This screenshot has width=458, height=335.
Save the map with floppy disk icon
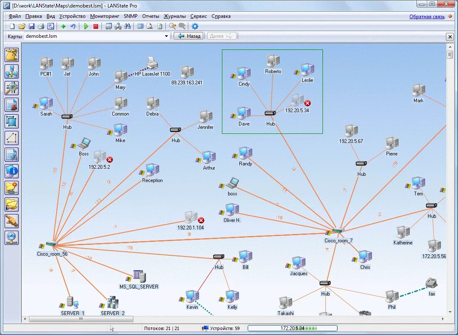point(31,26)
